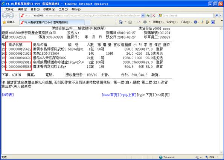Click the Printer toolbar icon
This screenshot has width=224, height=160.
point(145,22)
